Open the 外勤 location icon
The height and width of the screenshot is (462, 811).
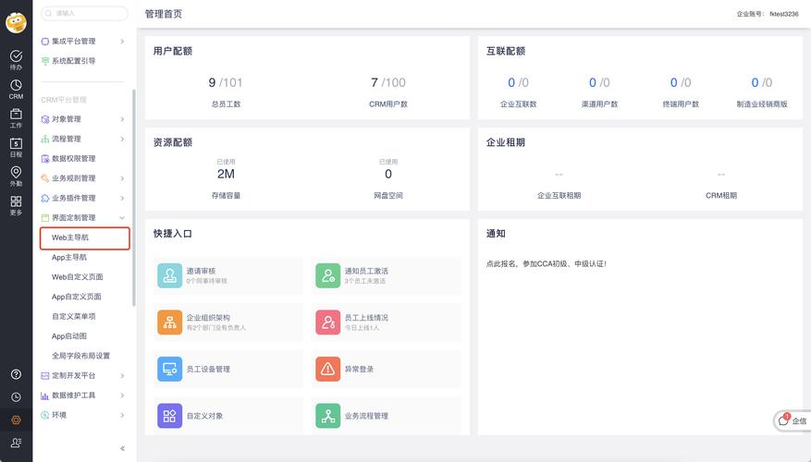[16, 174]
